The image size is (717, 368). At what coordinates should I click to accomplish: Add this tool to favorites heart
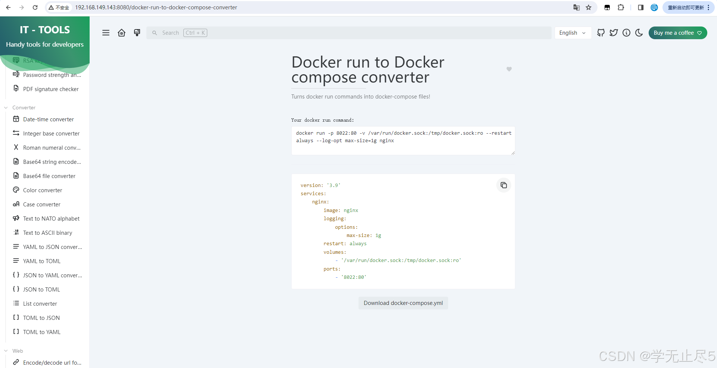(x=509, y=69)
